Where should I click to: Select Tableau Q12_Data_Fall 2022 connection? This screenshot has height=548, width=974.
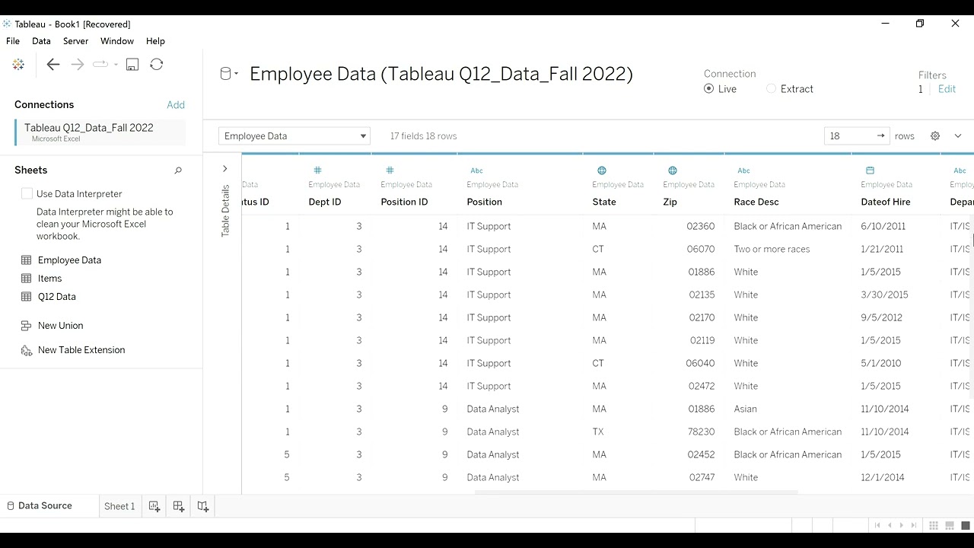click(100, 132)
